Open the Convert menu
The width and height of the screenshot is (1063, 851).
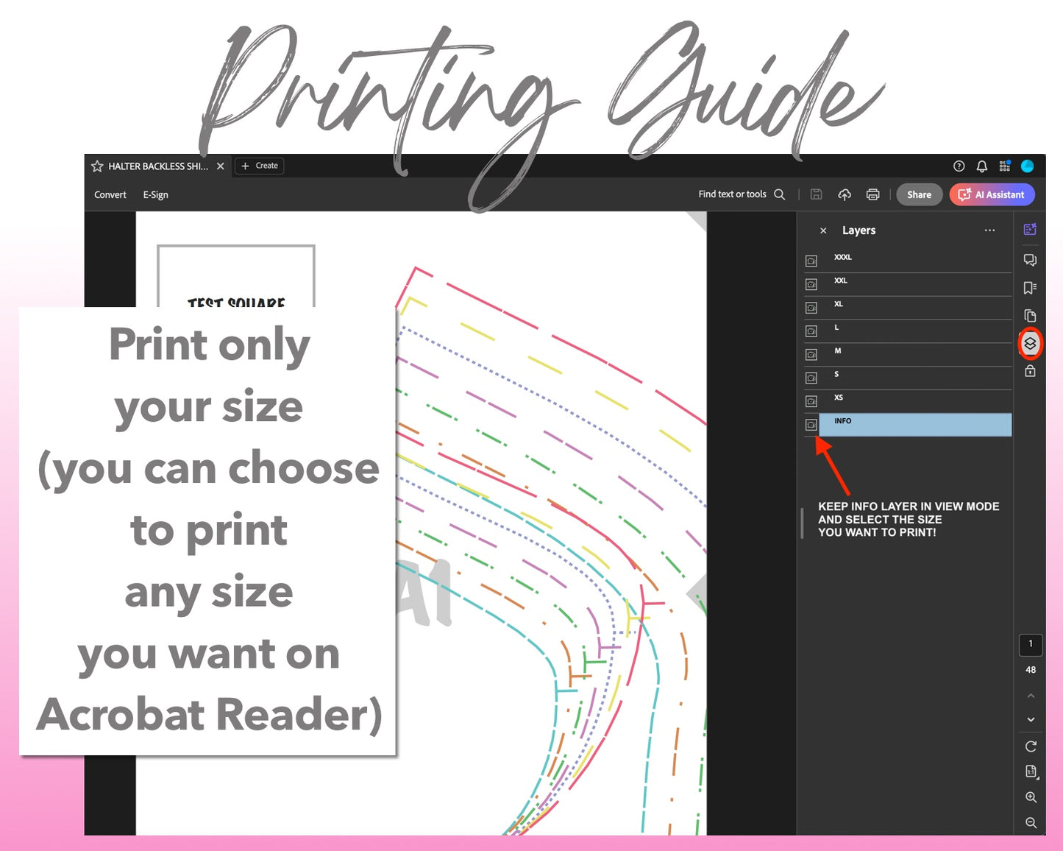pos(110,194)
